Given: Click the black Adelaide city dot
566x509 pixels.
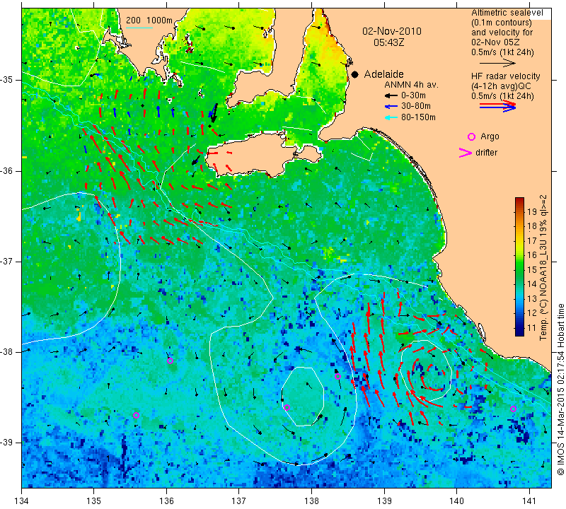Looking at the screenshot, I should tap(355, 74).
